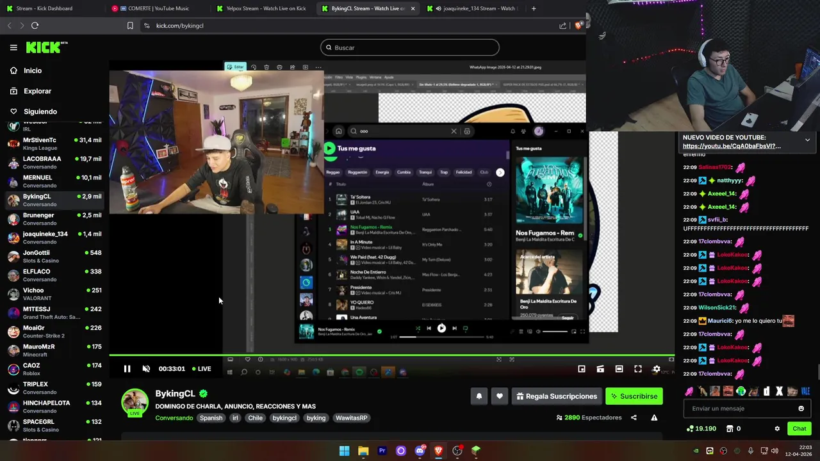Share the stream via share icon
Viewport: 820px width, 461px height.
634,417
